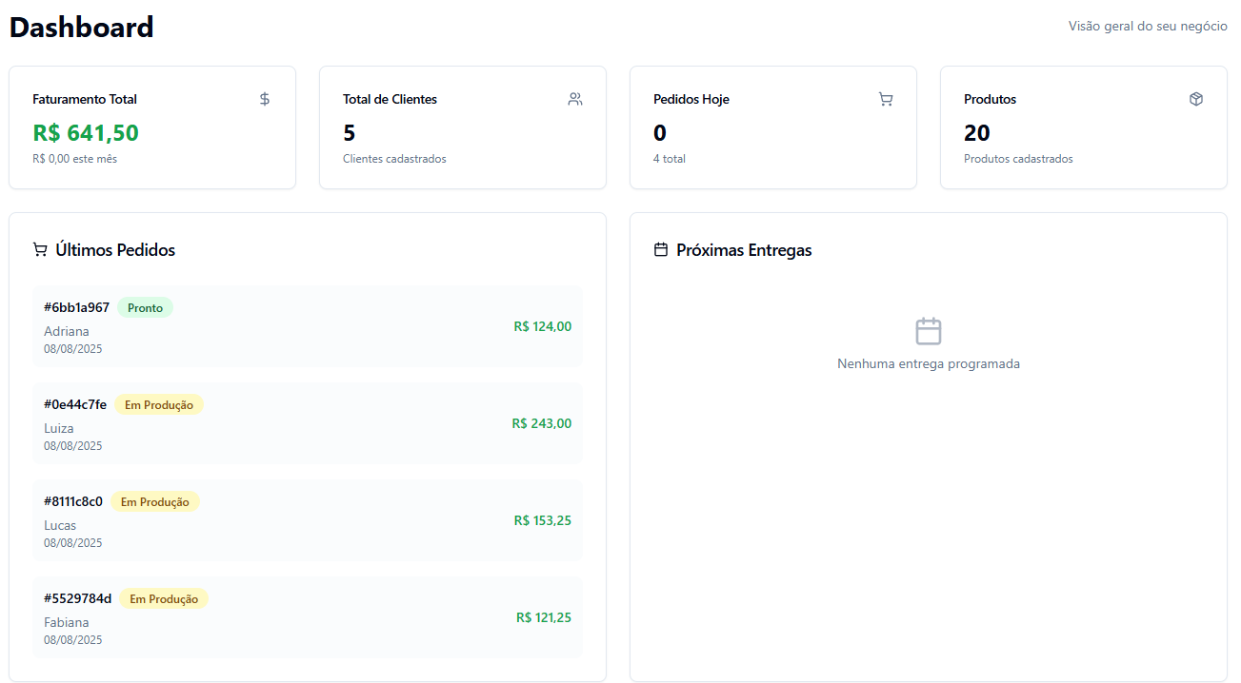
Task: Click Em Produção badge on Luiza's order
Action: (x=158, y=405)
